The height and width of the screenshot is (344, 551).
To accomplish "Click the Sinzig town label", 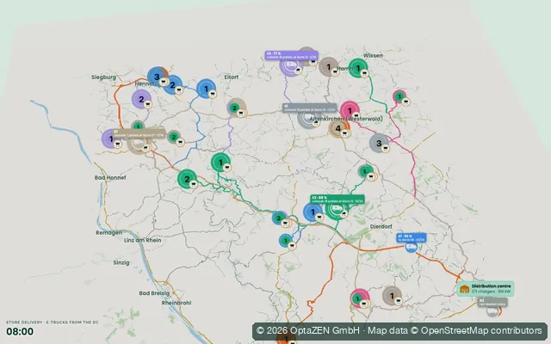I will point(121,262).
